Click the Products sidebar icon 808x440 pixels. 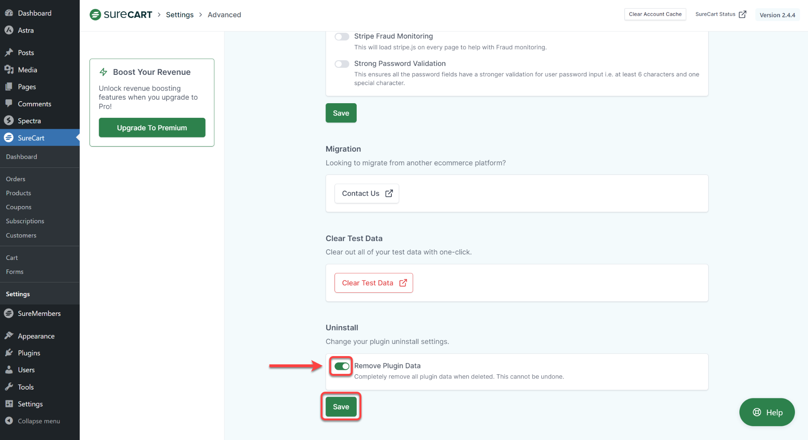tap(19, 192)
